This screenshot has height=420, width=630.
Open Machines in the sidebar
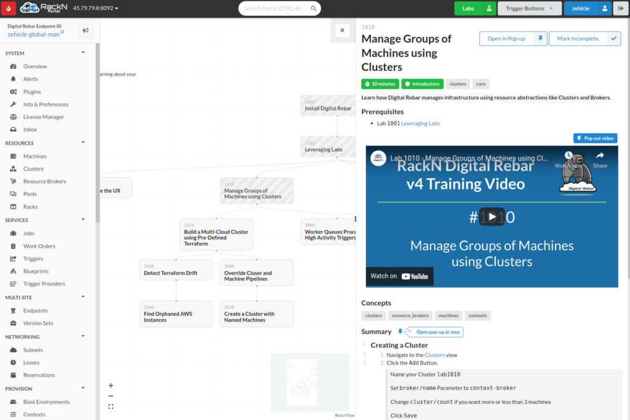[34, 156]
